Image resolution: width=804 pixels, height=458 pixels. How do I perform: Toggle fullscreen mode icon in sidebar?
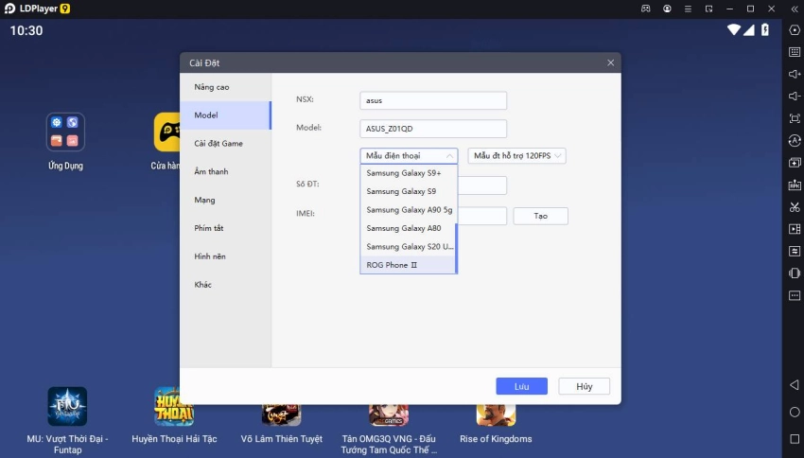(x=795, y=118)
